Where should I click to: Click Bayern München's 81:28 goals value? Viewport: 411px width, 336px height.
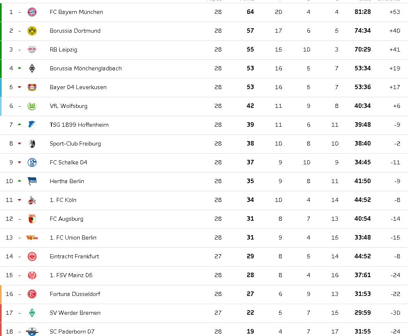362,12
